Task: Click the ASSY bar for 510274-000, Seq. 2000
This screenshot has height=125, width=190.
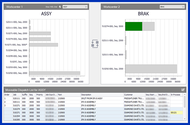Action: [x=40, y=39]
